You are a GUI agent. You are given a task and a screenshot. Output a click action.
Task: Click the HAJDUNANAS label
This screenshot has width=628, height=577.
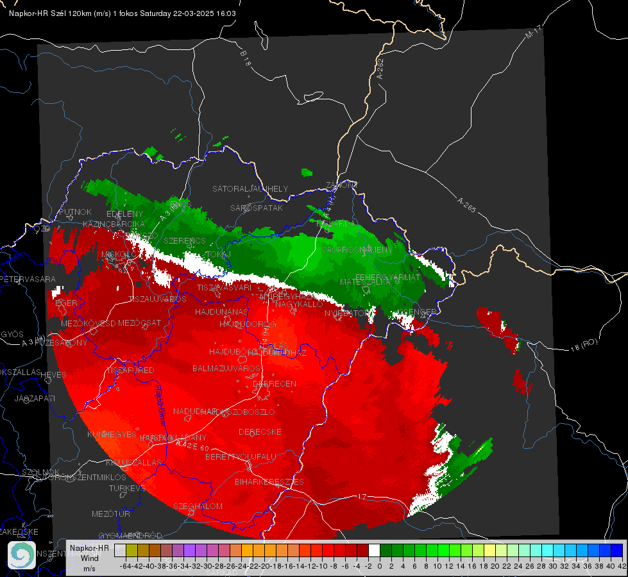pos(221,312)
